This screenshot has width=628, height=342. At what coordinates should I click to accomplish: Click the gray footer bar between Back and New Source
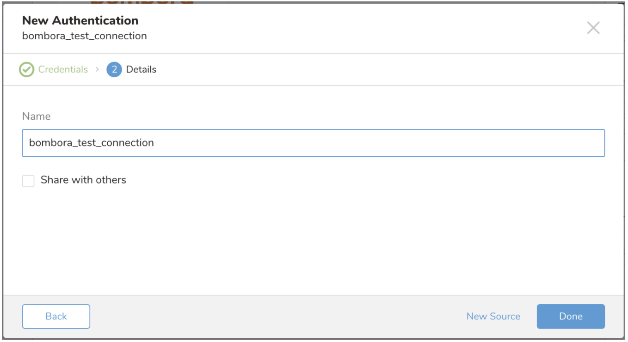coord(277,317)
